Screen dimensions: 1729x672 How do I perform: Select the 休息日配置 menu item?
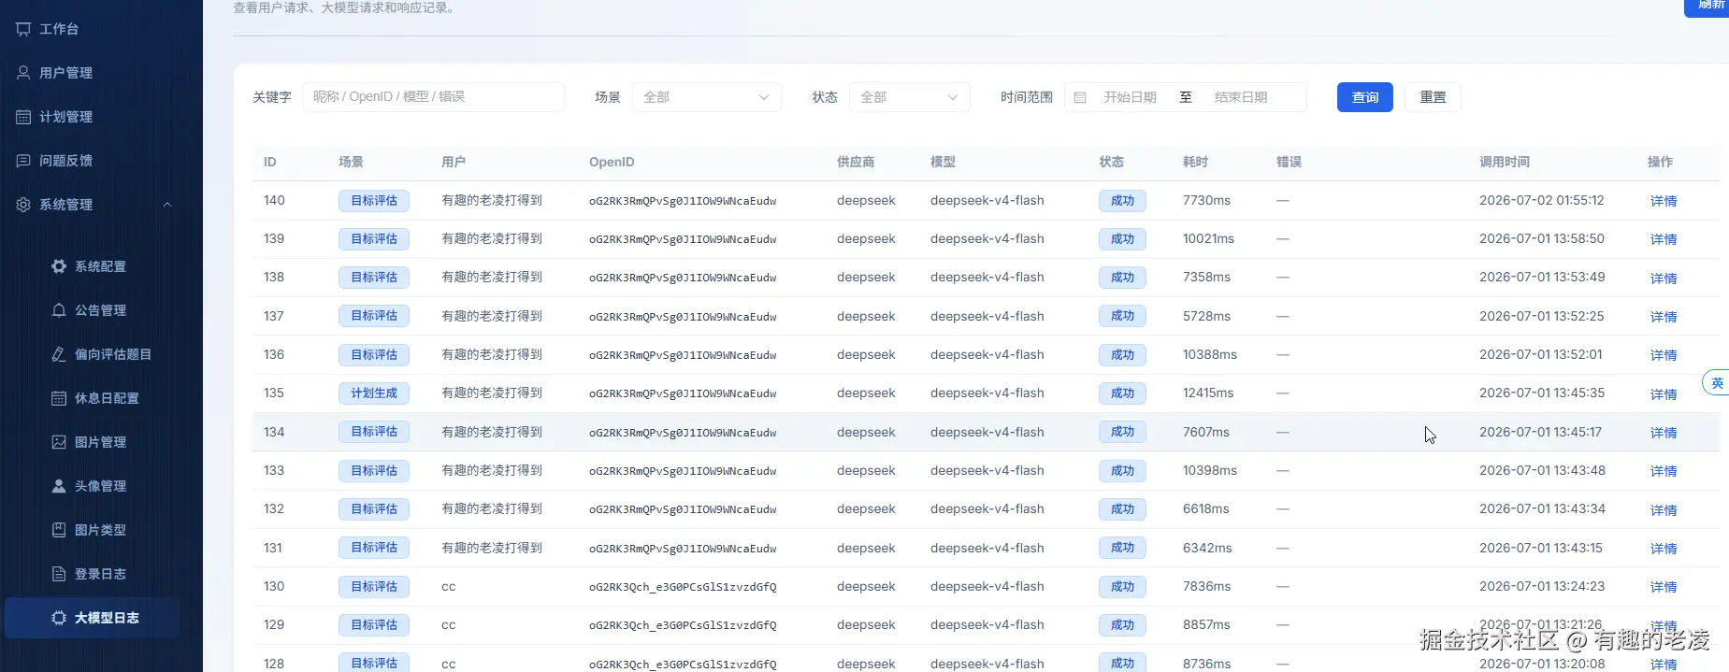pyautogui.click(x=93, y=398)
